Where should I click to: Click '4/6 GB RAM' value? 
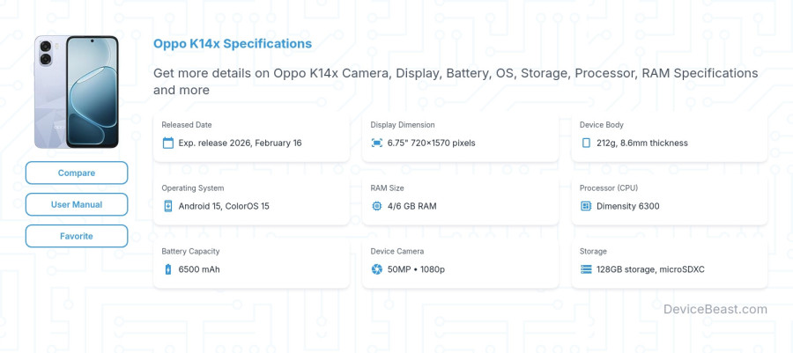click(412, 206)
